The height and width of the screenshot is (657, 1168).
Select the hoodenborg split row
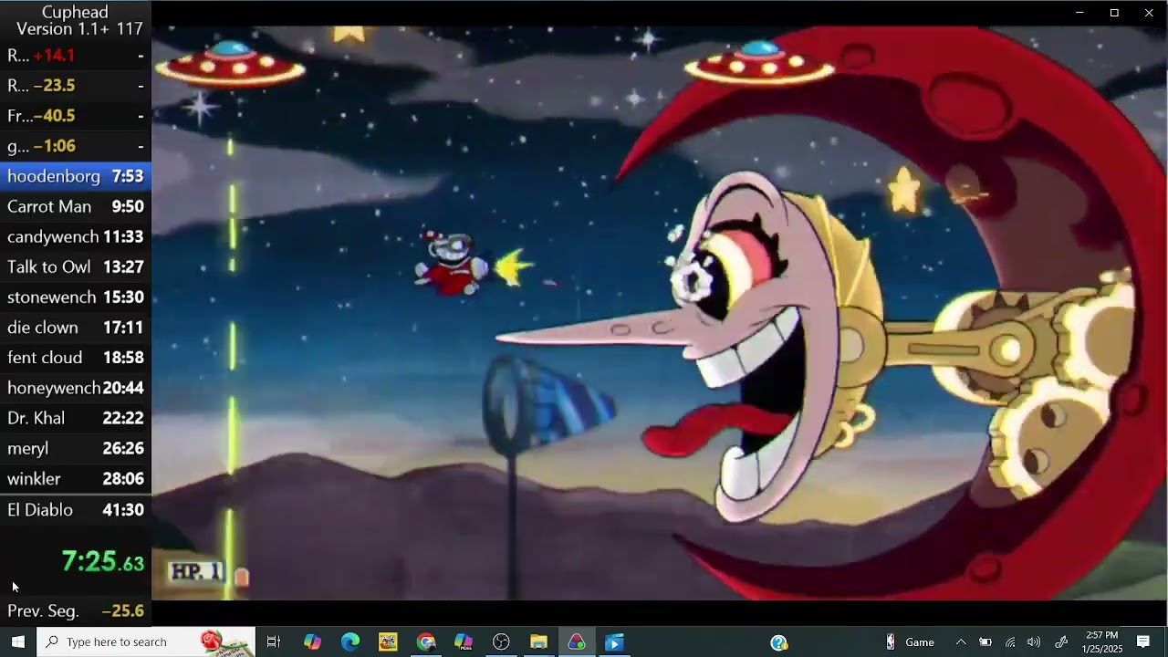pos(76,176)
